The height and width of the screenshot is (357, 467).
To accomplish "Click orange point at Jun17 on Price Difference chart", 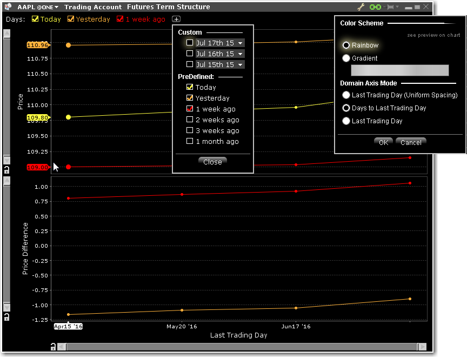I will 296,308.
